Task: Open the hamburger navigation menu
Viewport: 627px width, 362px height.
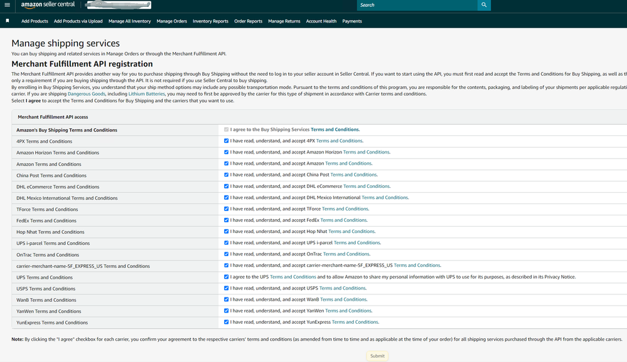Action: pyautogui.click(x=7, y=5)
